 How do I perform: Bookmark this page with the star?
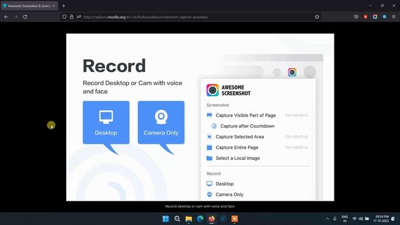click(317, 17)
